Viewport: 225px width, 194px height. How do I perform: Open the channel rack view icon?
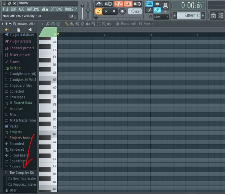(x=221, y=15)
